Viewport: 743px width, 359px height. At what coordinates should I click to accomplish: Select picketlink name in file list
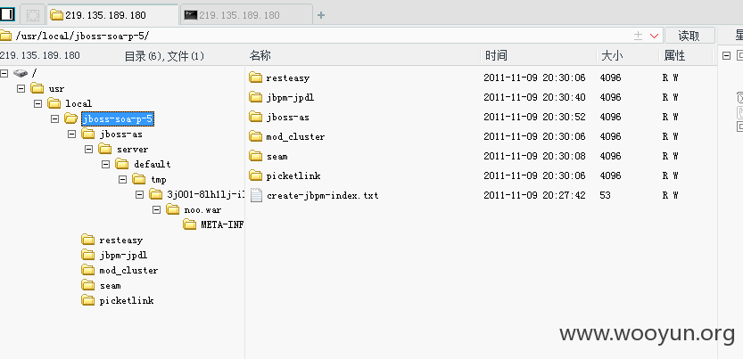point(293,176)
